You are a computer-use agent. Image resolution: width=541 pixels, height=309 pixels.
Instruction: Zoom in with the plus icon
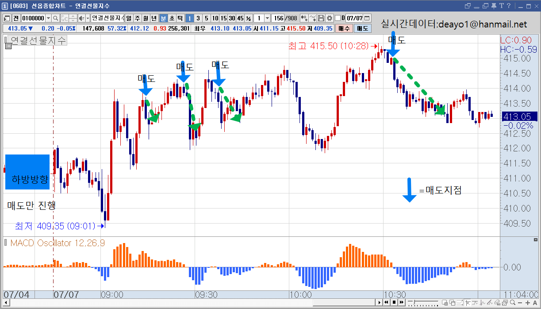click(527, 302)
